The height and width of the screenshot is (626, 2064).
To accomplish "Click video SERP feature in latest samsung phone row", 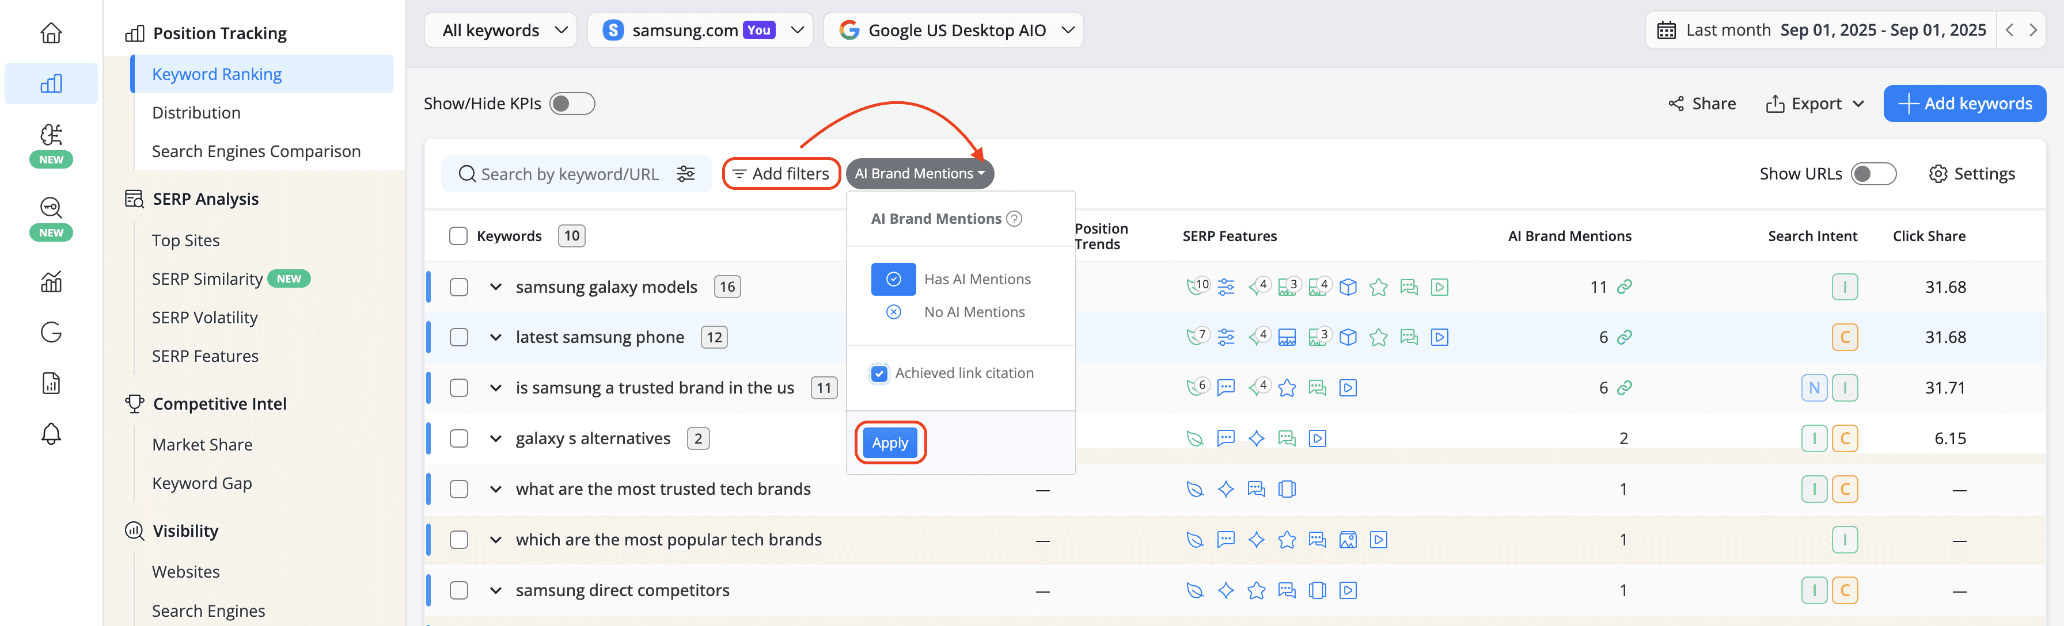I will click(x=1440, y=337).
